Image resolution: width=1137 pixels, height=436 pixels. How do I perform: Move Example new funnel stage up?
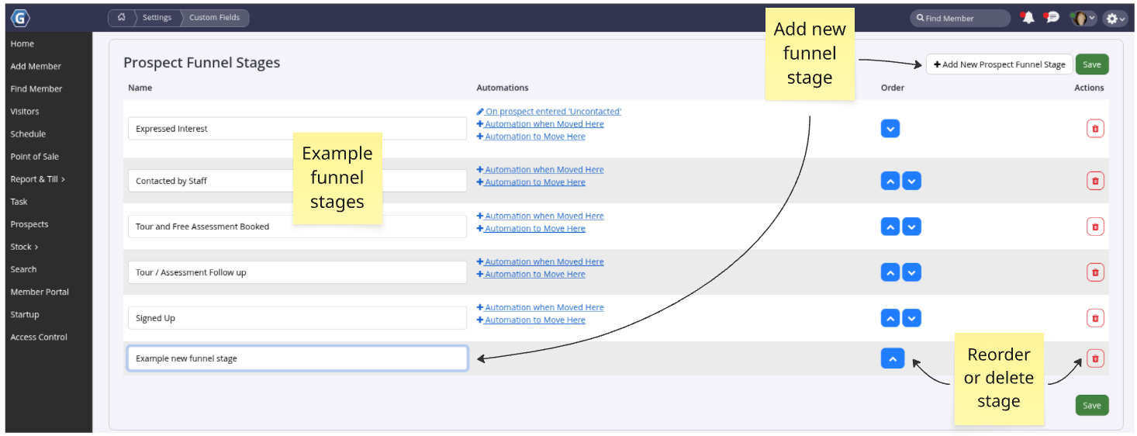(x=892, y=358)
